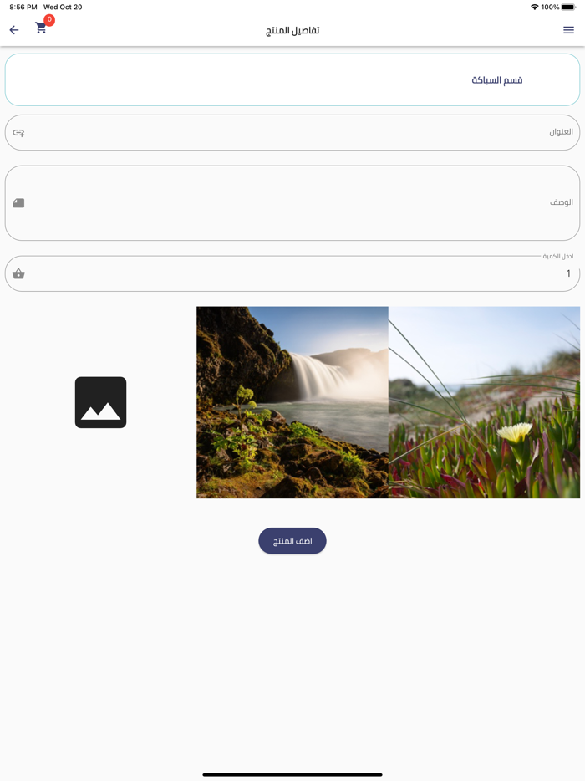Go back with the arrow icon
The image size is (585, 781).
pos(14,30)
